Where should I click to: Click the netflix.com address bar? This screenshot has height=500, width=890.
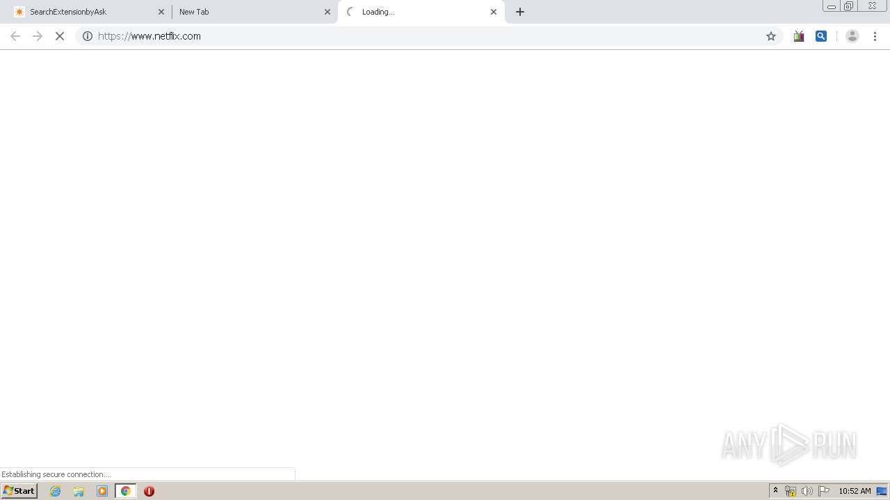click(x=428, y=36)
